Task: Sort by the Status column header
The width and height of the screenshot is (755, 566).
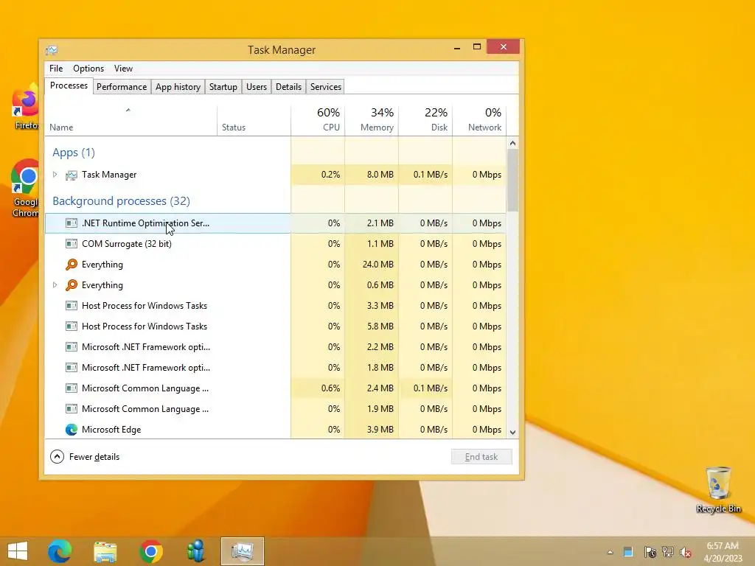Action: tap(254, 119)
